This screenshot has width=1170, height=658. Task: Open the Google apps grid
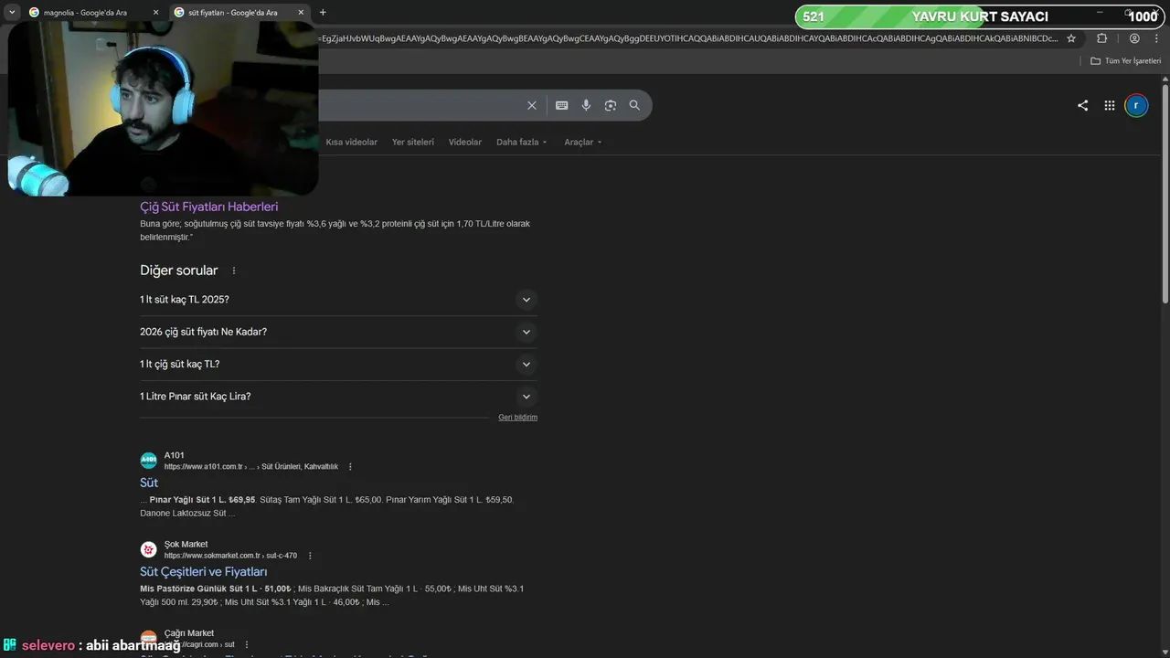(x=1109, y=105)
